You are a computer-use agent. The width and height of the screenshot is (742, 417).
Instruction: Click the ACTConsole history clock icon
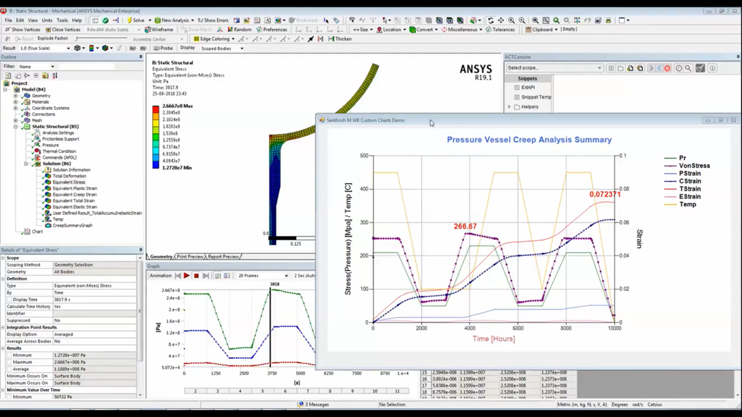[x=678, y=68]
